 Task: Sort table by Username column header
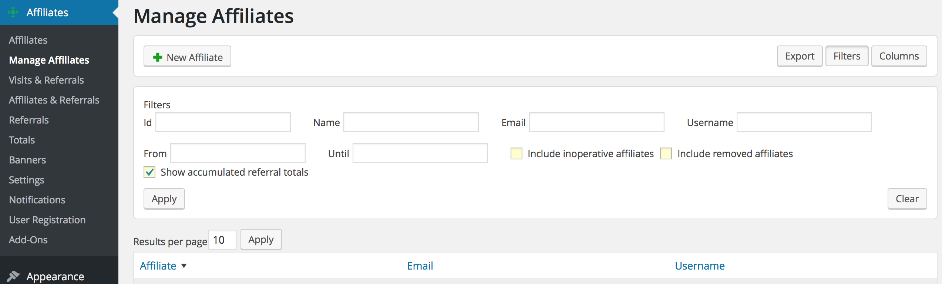(x=700, y=266)
